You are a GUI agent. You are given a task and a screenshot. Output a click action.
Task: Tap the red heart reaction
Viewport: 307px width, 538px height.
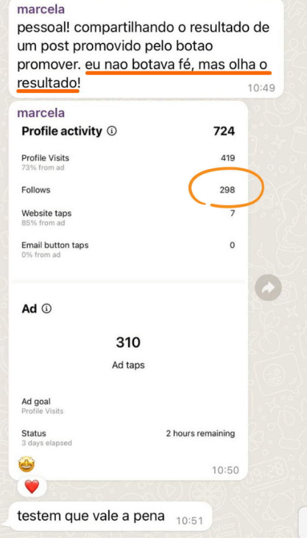(x=32, y=486)
